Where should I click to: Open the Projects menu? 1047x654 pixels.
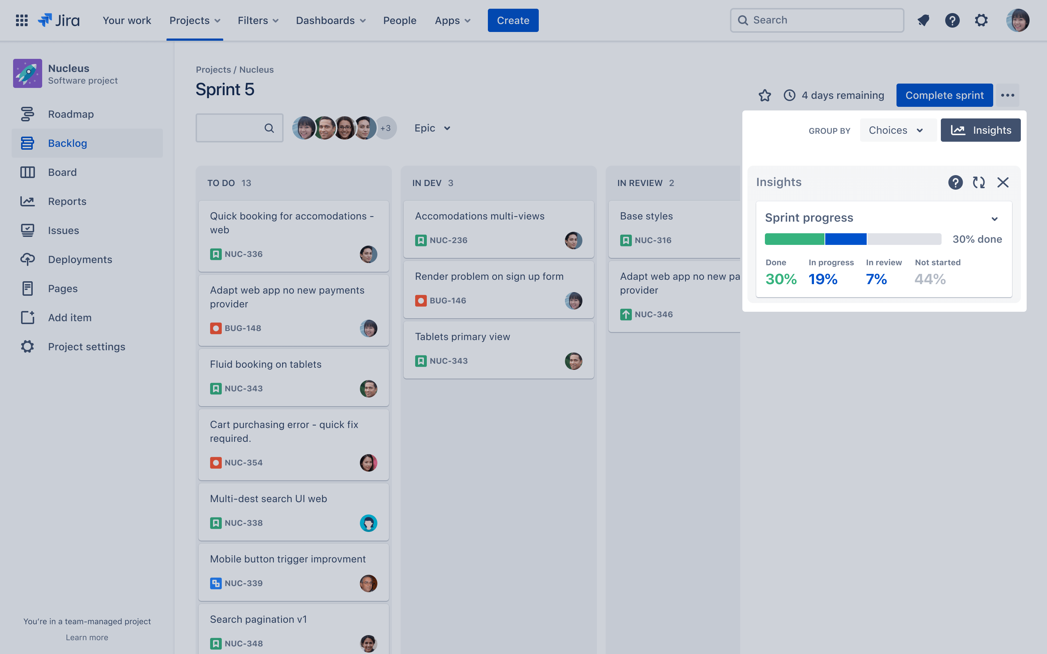(195, 20)
